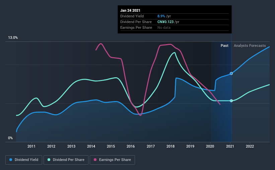
Task: Click the Dividend Per Share tooltip row label
Action: tap(136, 22)
